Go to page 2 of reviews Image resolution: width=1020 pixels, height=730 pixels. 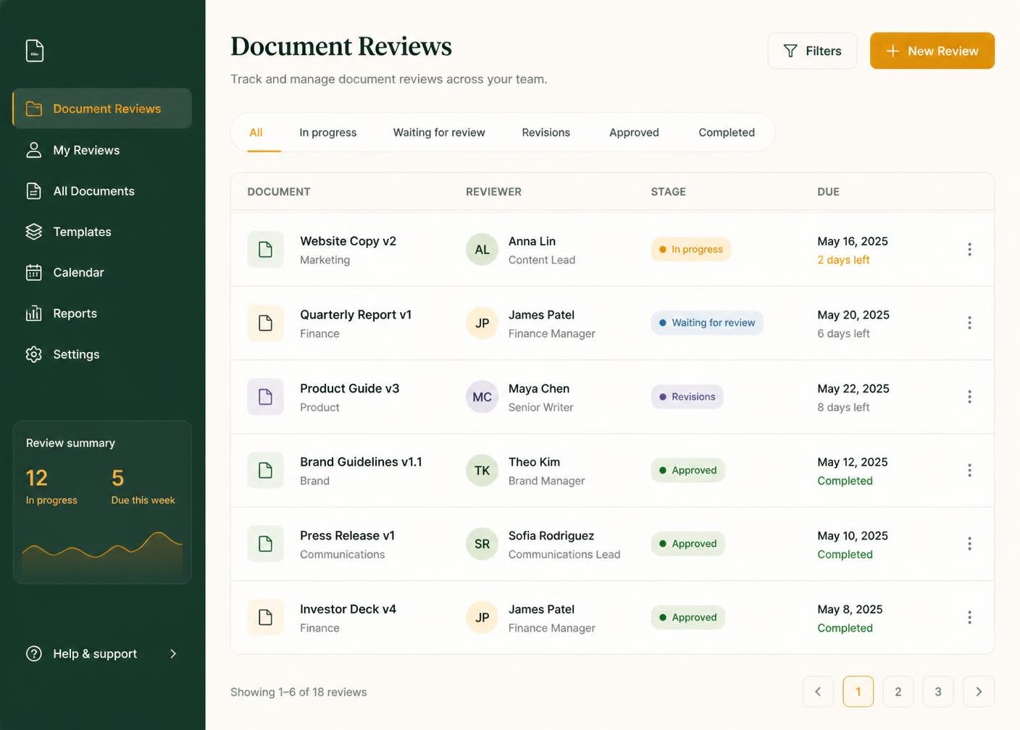point(898,692)
